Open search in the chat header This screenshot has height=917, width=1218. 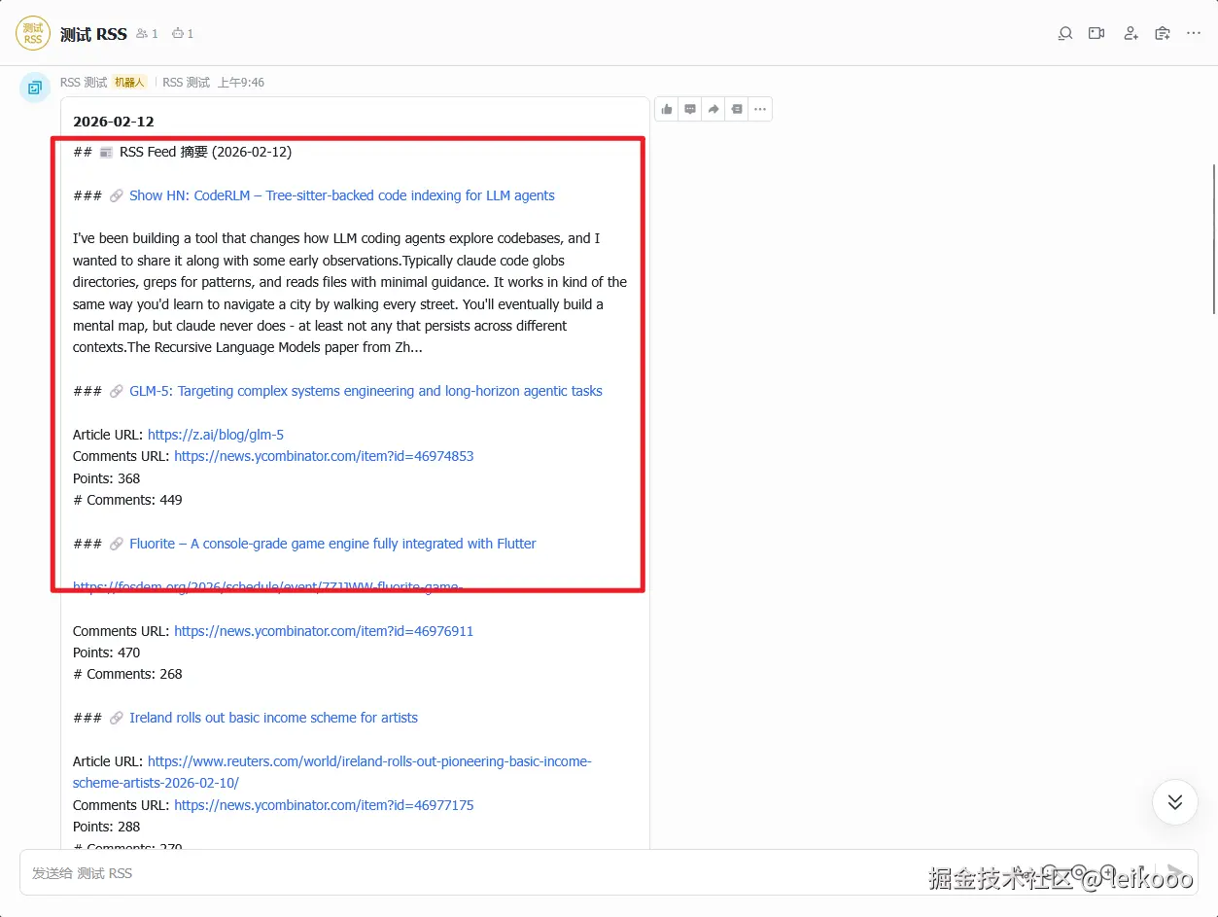pyautogui.click(x=1065, y=33)
